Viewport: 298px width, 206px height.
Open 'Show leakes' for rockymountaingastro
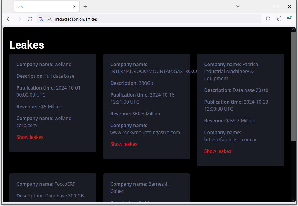click(124, 144)
